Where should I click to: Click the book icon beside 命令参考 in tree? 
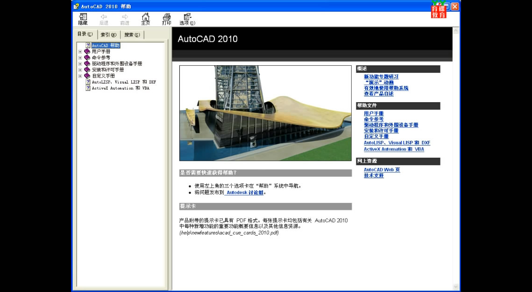(87, 57)
